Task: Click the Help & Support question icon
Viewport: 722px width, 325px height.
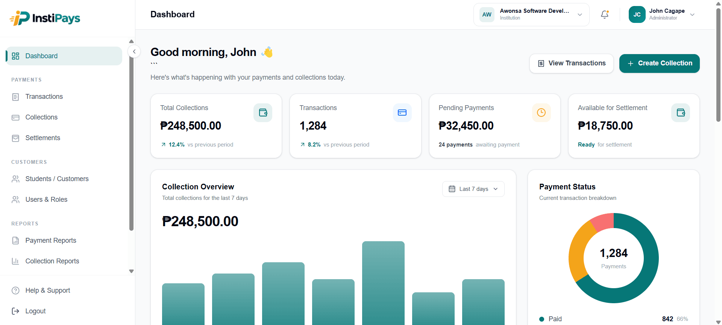Action: (15, 290)
